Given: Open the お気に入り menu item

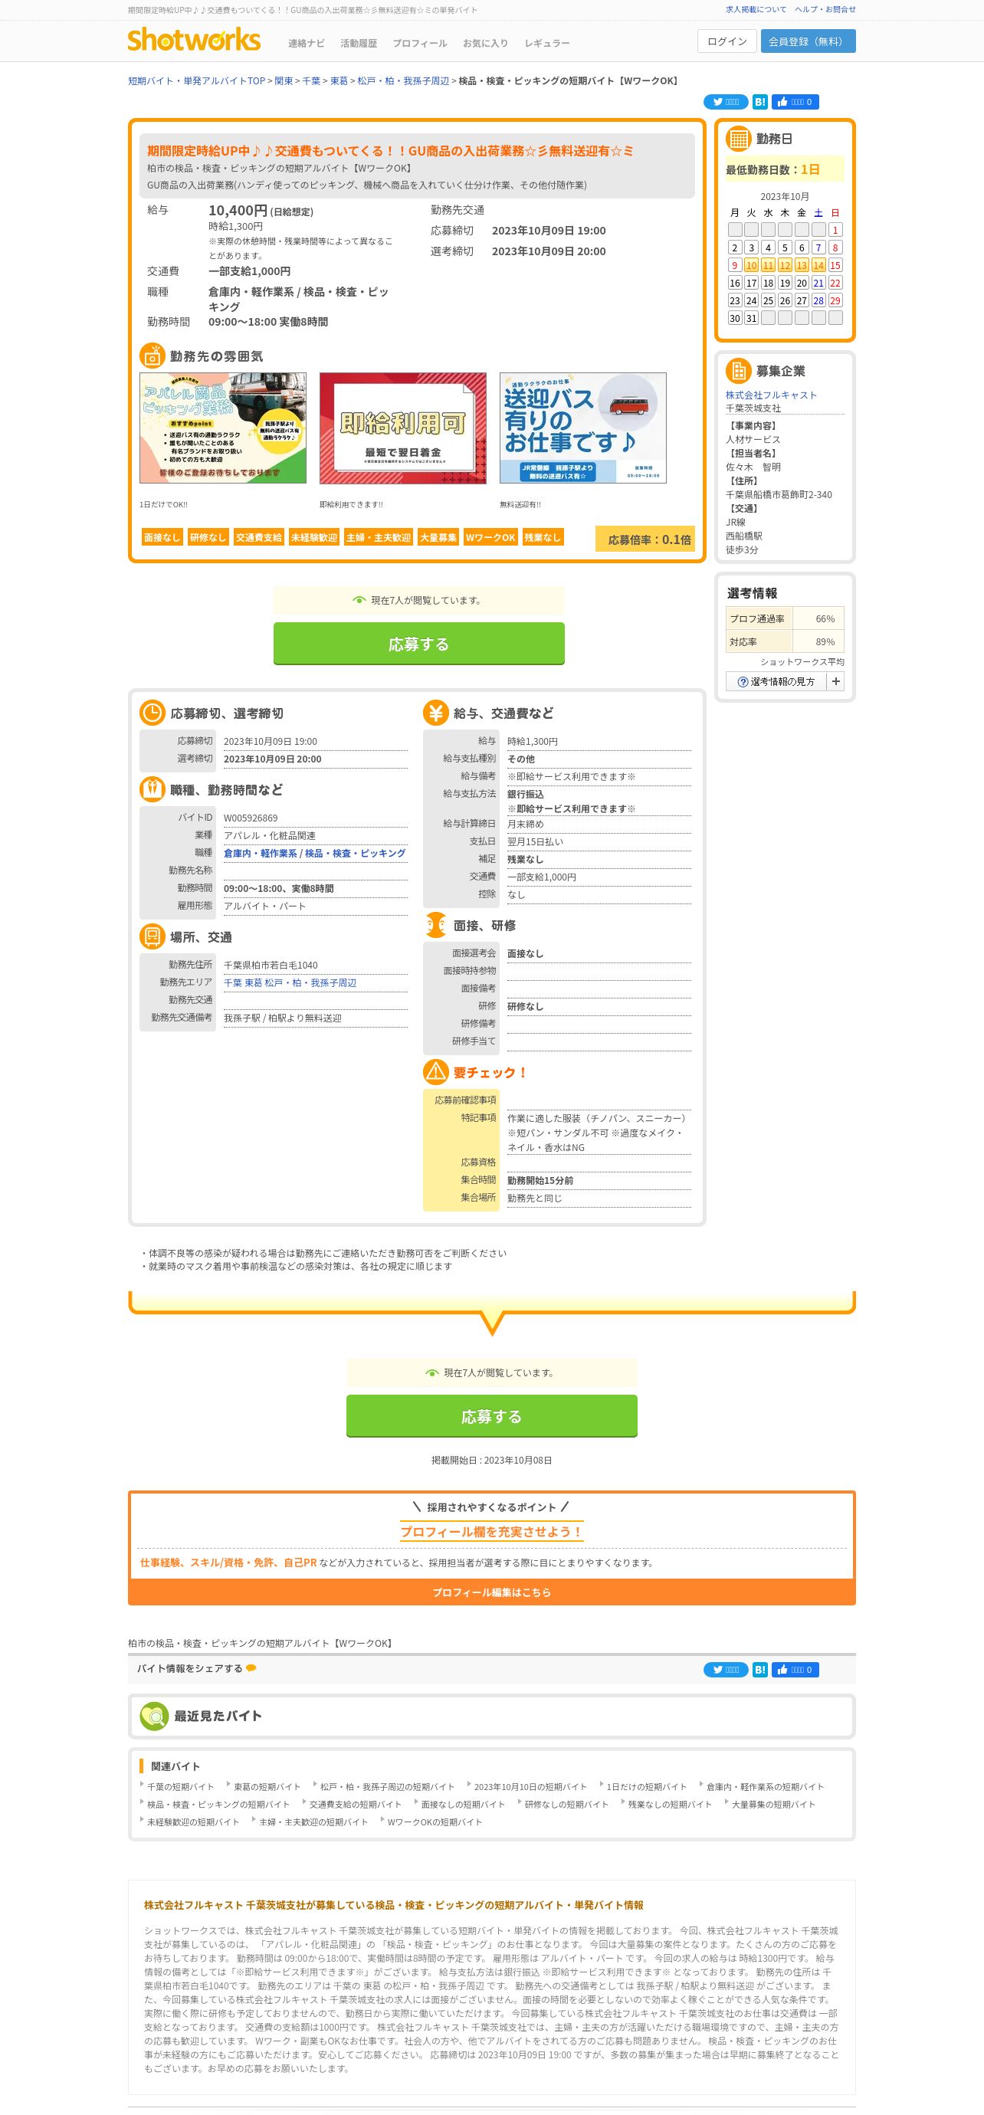Looking at the screenshot, I should pos(485,44).
